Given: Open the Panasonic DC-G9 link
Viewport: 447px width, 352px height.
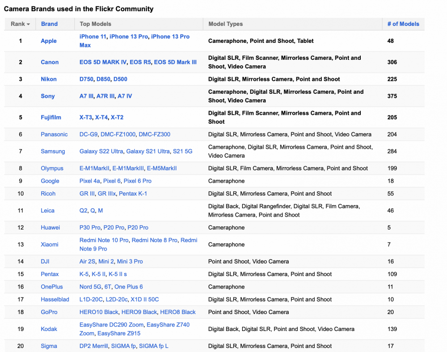Looking at the screenshot, I should point(89,134).
